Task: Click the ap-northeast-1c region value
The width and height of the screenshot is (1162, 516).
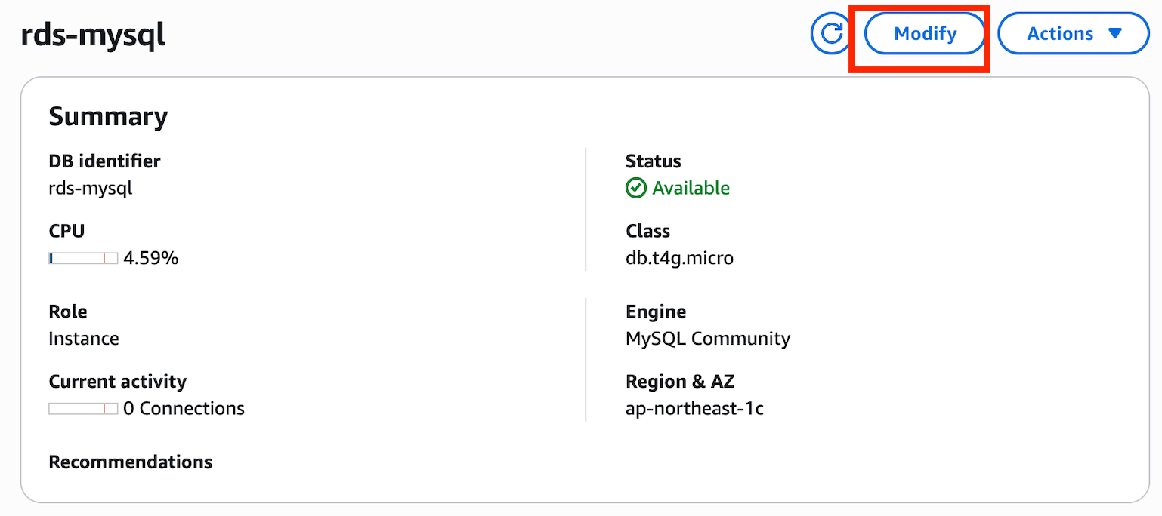Action: (x=694, y=409)
